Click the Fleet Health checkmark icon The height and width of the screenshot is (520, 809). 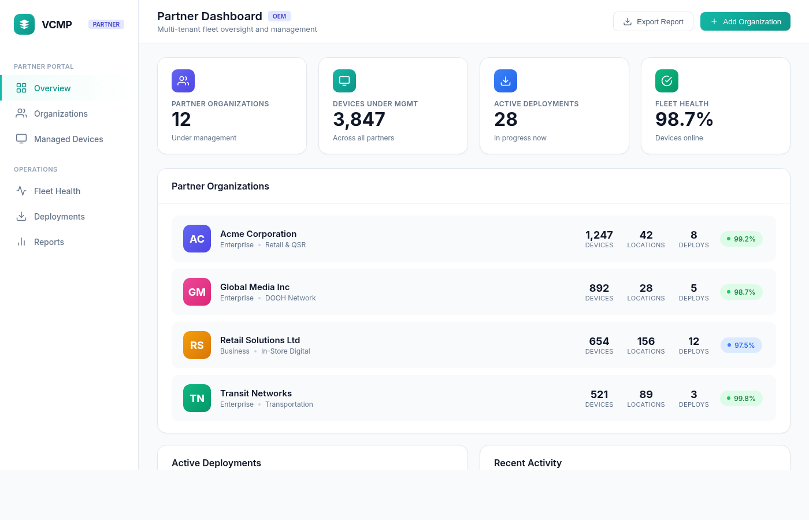(x=667, y=81)
